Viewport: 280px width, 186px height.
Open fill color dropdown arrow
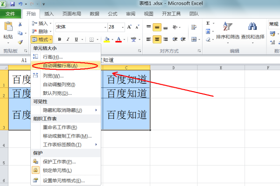(x=112, y=40)
